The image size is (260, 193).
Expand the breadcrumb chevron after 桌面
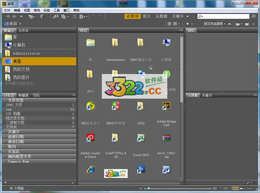(20, 24)
